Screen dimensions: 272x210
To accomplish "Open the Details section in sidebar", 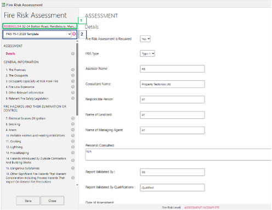I will click(x=10, y=54).
